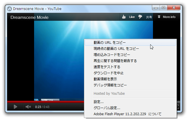Click the fullscreen icon in player controls
Screen dimensions: 189x121
[x=178, y=107]
